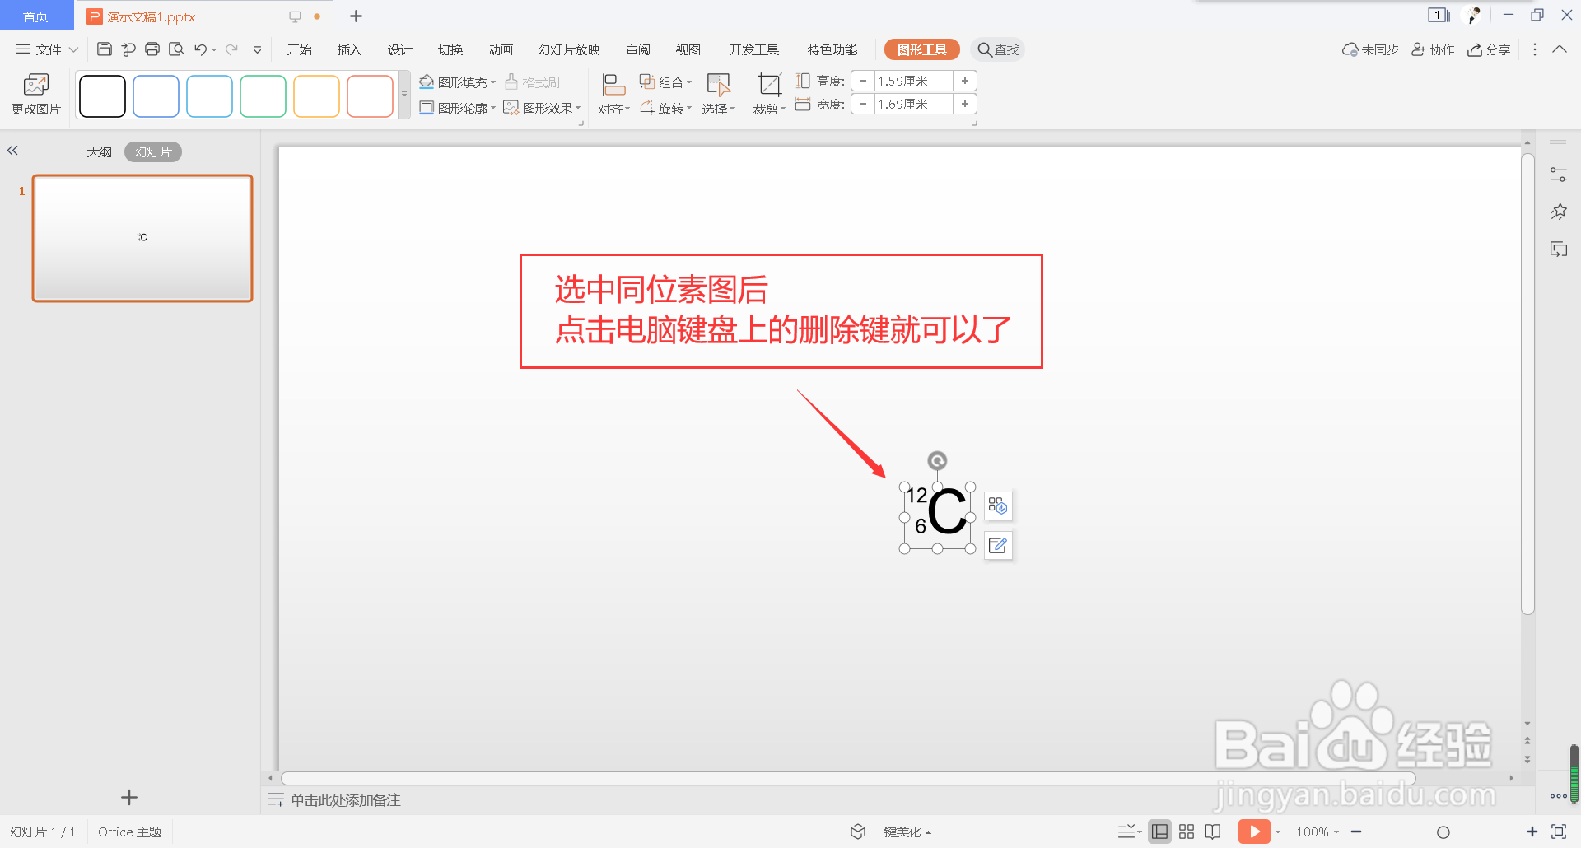Open the 开始 ribbon tab
Image resolution: width=1581 pixels, height=848 pixels.
[x=300, y=49]
